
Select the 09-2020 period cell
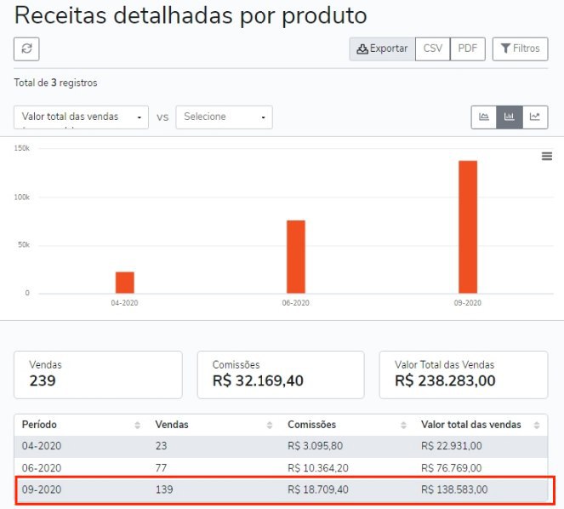42,489
